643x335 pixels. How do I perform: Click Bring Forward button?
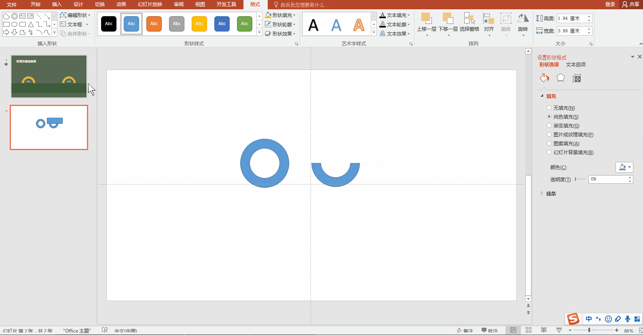(x=427, y=24)
